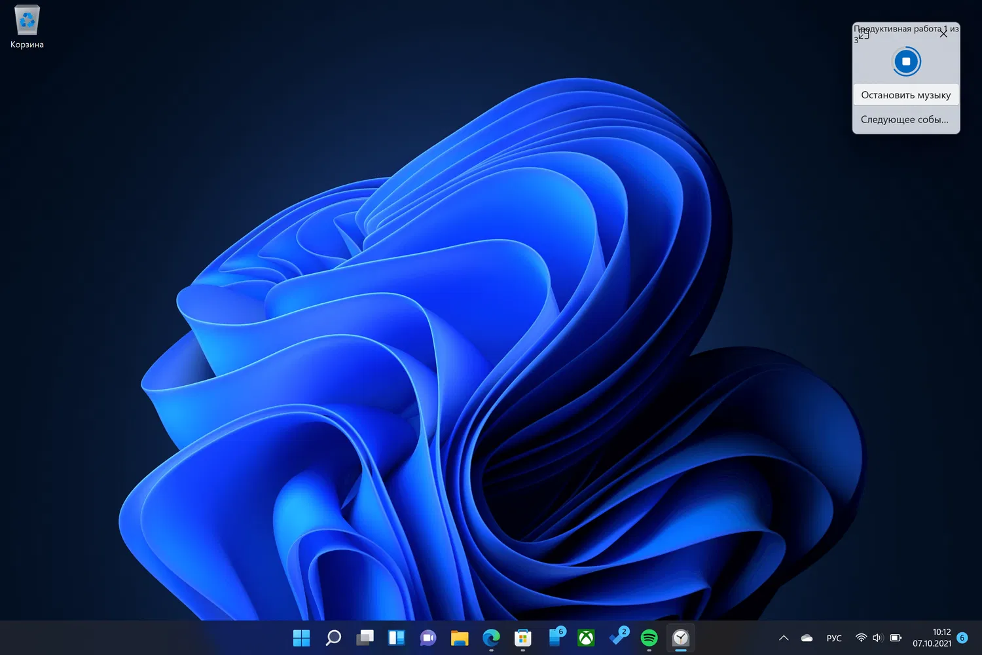The width and height of the screenshot is (982, 655).
Task: Launch Teams Chat from taskbar
Action: [428, 637]
